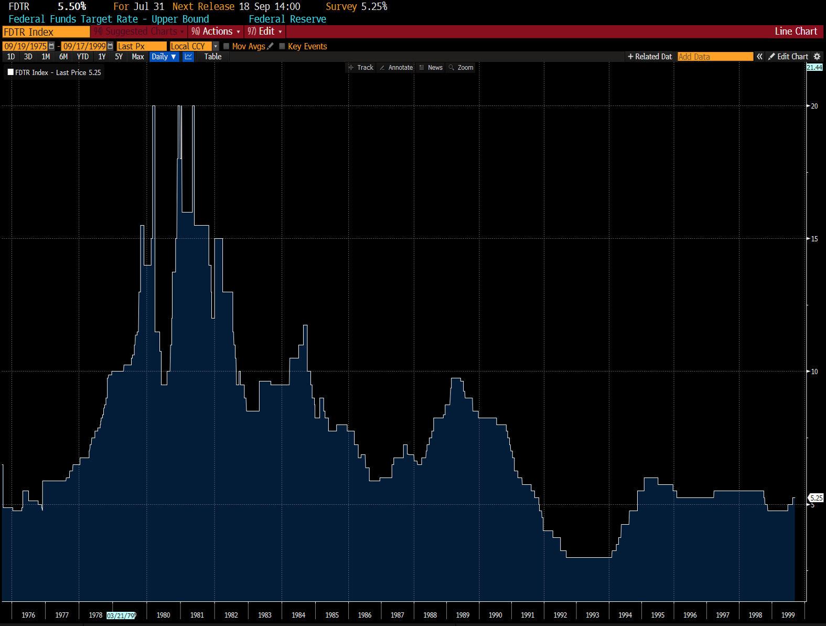Expand the 97) Edit menu
Viewport: 826px width, 626px height.
(265, 31)
